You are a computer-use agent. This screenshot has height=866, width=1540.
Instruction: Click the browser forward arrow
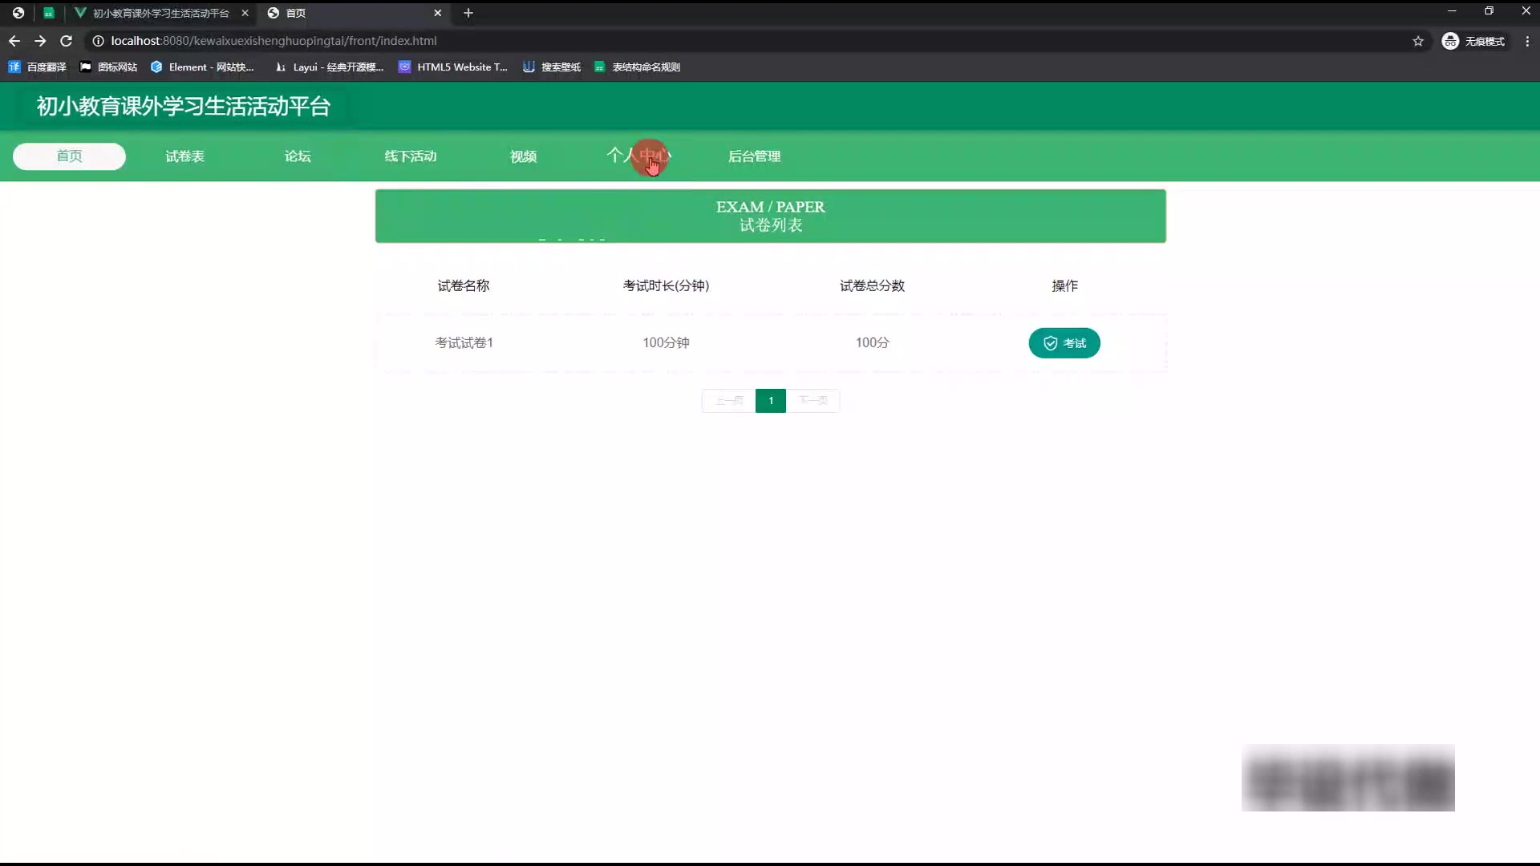point(40,41)
